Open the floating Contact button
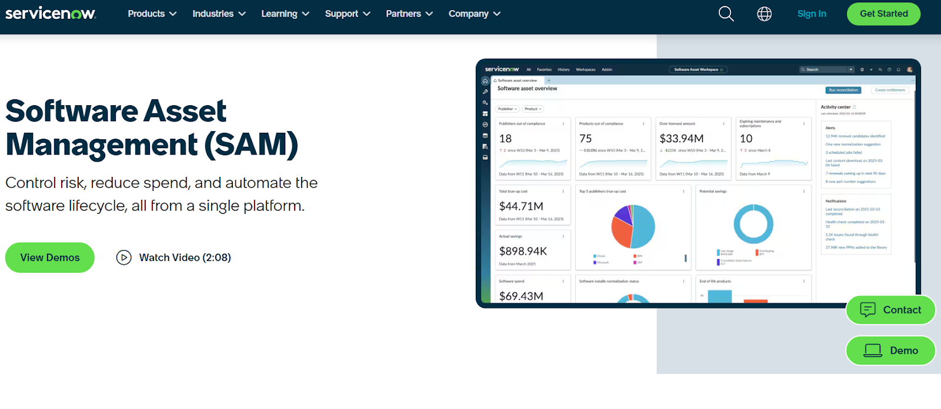 coord(890,310)
